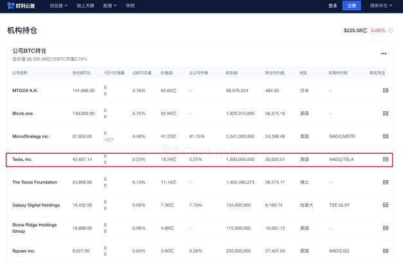Click the NADQ:MSTR ticker code

(x=342, y=136)
